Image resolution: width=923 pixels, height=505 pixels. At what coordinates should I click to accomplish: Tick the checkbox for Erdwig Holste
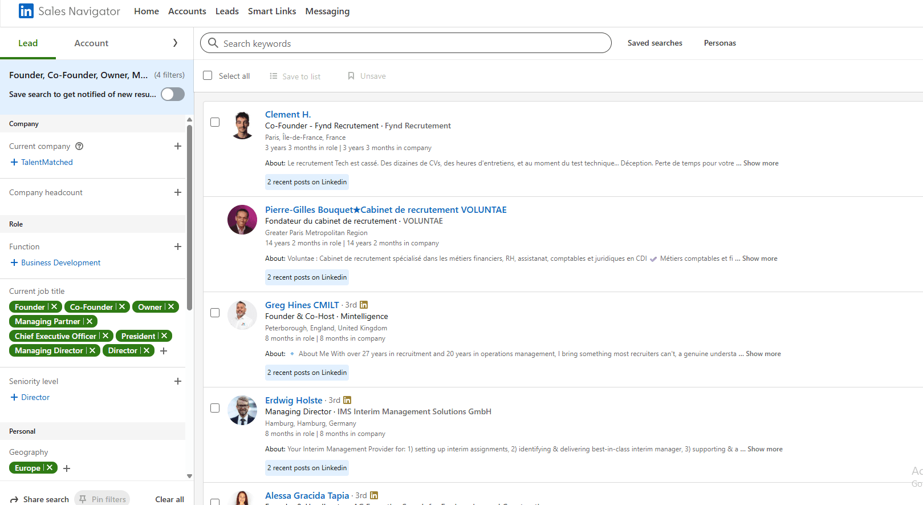(215, 408)
